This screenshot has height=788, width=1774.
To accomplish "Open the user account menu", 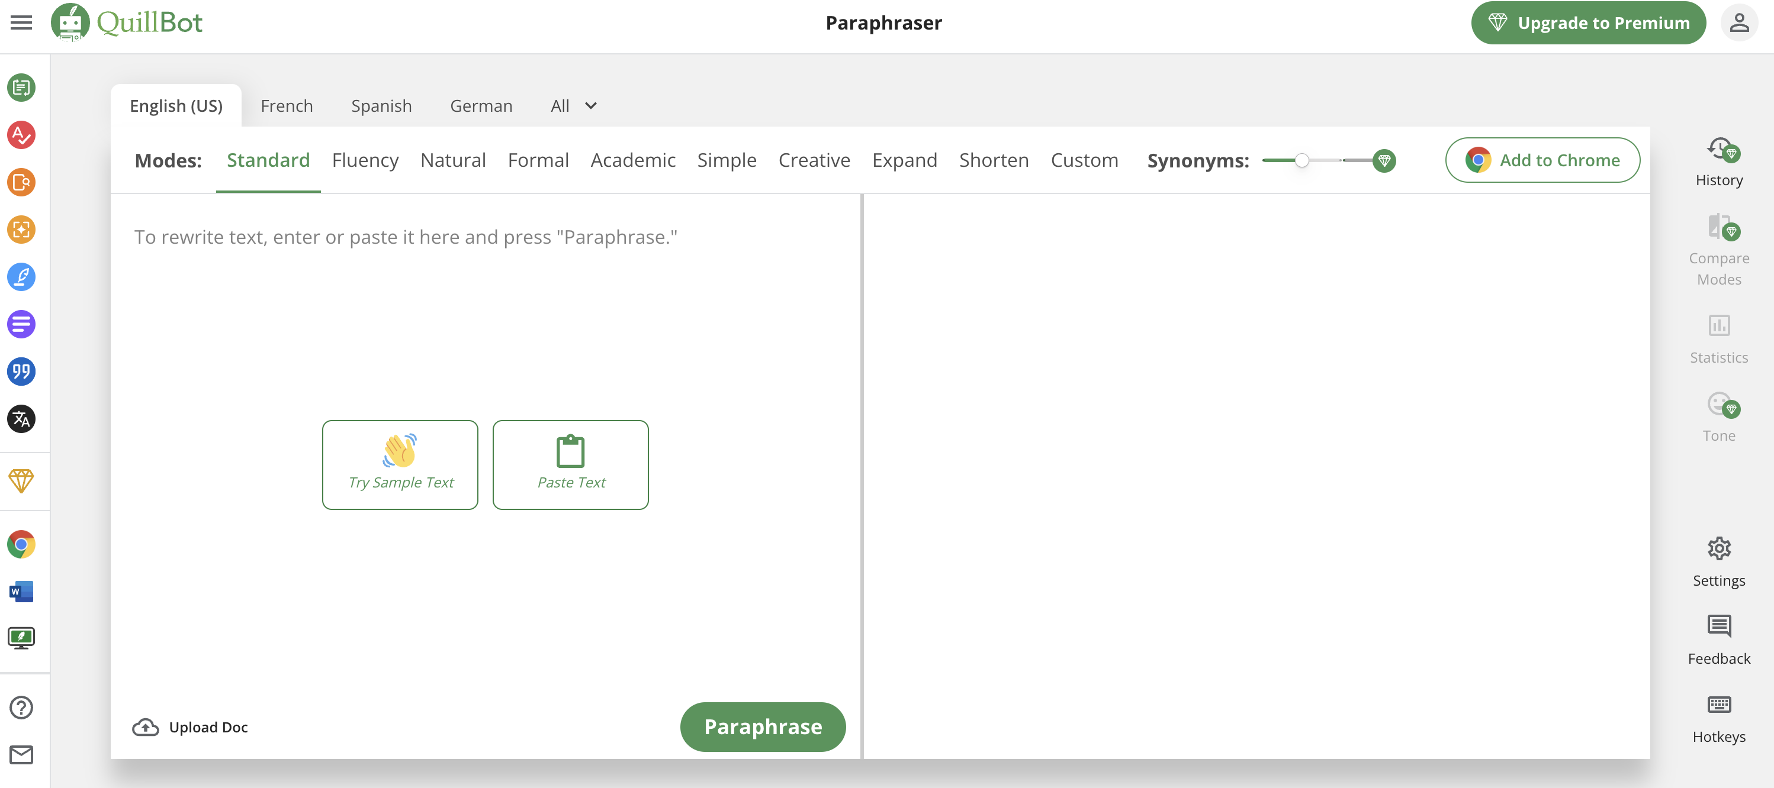I will coord(1739,22).
